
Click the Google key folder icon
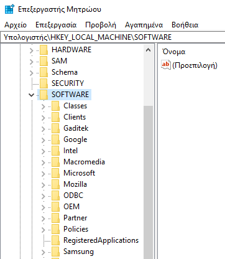[x=56, y=139]
